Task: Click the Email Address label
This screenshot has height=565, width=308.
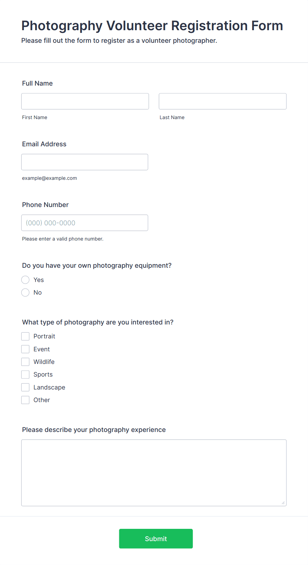Action: click(44, 144)
